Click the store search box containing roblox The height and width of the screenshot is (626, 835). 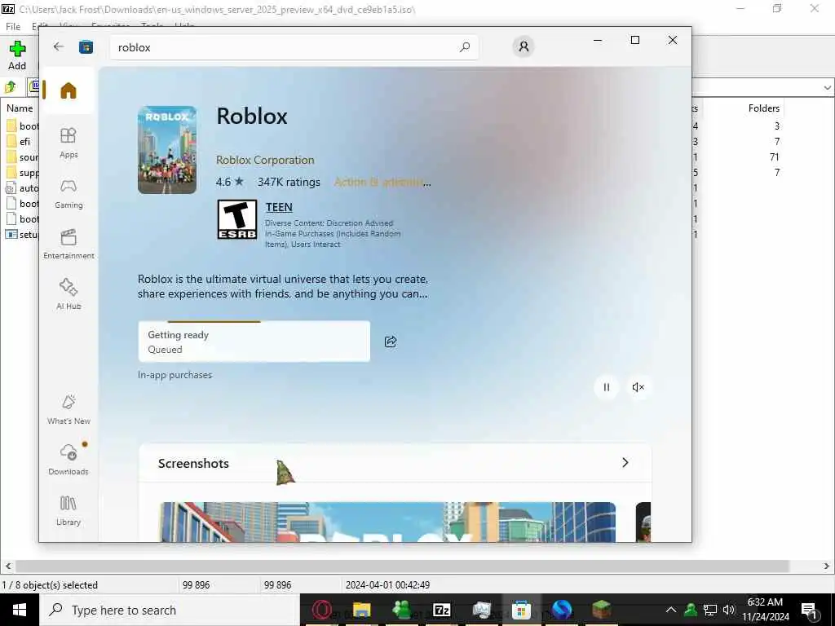click(294, 47)
